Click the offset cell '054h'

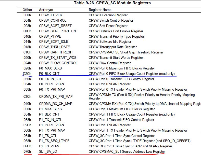coord(27,115)
